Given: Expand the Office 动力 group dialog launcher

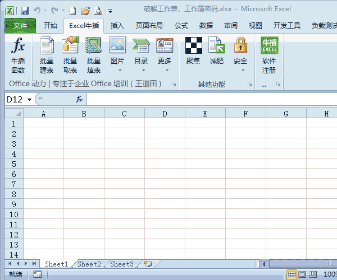Looking at the screenshot, I should (174, 84).
